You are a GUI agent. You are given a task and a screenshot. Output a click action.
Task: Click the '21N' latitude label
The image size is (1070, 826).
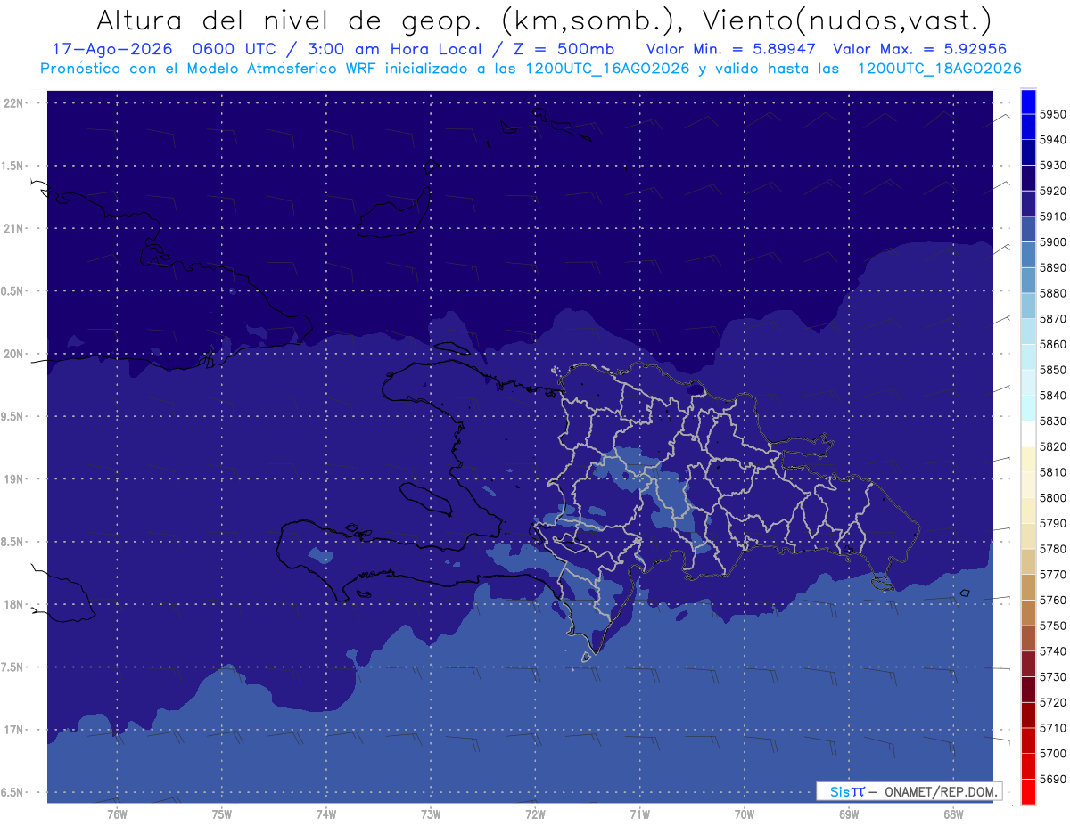[15, 228]
